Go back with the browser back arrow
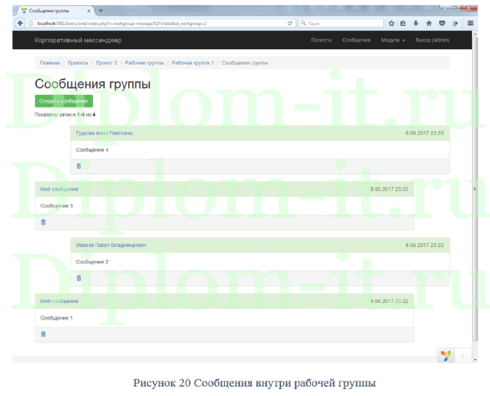This screenshot has height=396, width=490. (20, 23)
